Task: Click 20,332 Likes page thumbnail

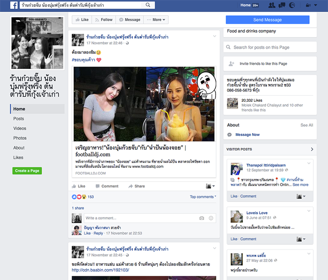Action: coord(232,103)
